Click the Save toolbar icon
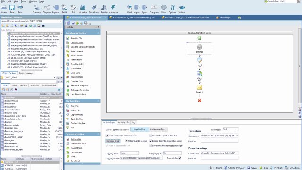The width and height of the screenshot is (302, 170). click(x=12, y=9)
